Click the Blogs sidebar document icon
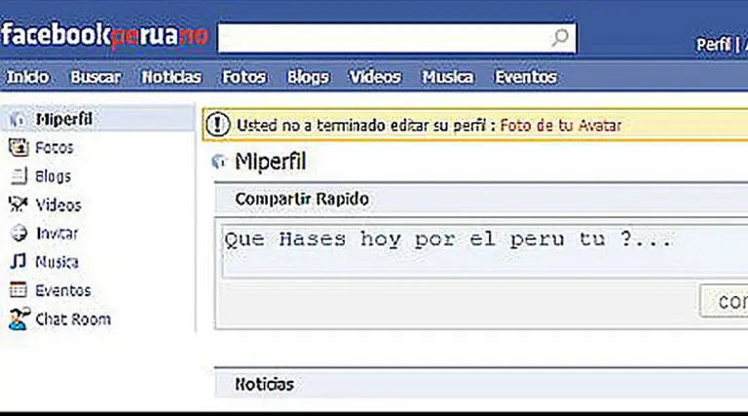The image size is (748, 416). [19, 176]
